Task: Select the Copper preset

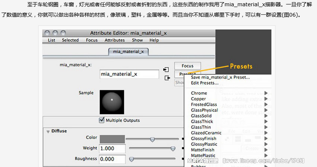Action: click(x=198, y=99)
